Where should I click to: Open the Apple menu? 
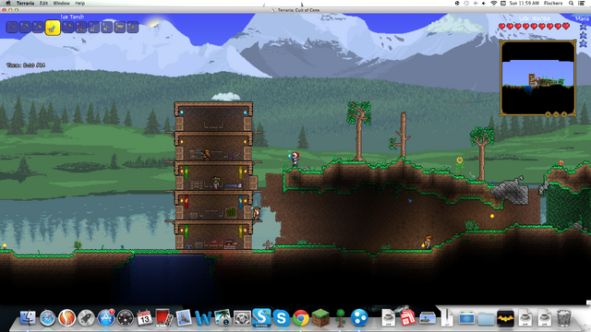[x=8, y=3]
